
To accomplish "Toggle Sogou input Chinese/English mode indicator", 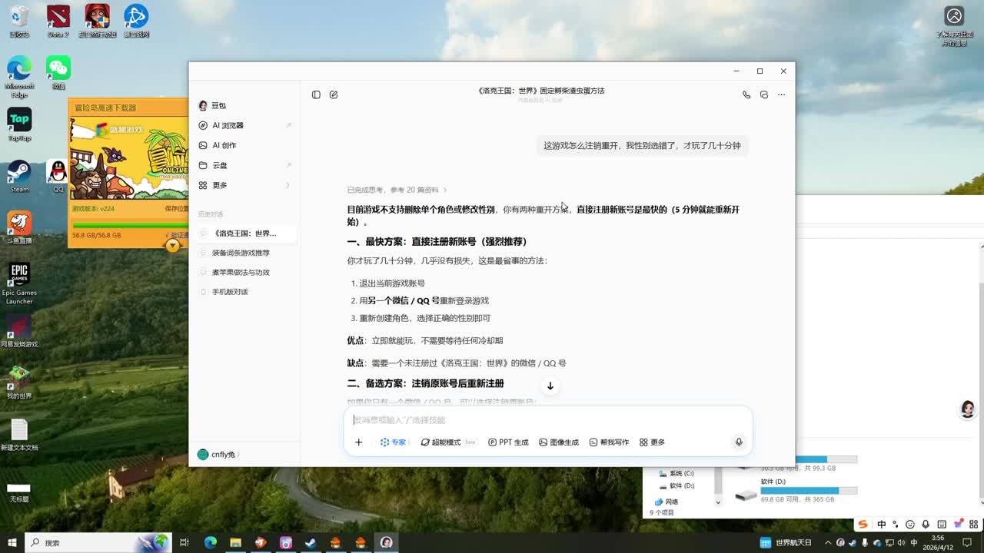I will tap(881, 525).
